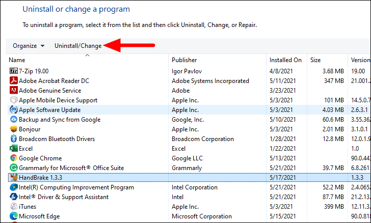Select the Google Chrome program name
The image size is (371, 223).
tap(40, 158)
